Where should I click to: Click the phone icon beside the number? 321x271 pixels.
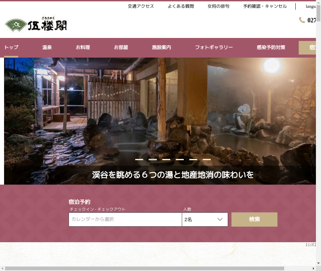coord(302,20)
